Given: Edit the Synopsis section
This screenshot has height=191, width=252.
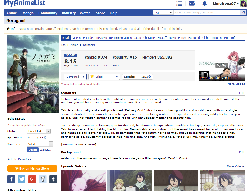Looking at the screenshot, I should point(242,93).
